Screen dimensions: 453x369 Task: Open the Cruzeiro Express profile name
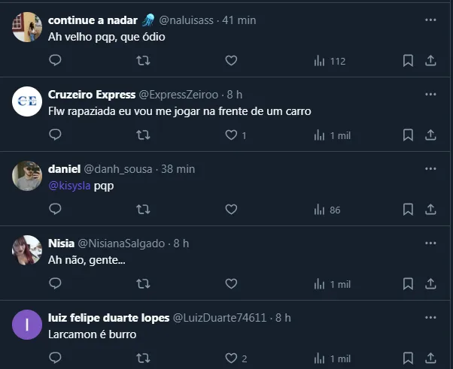point(92,95)
